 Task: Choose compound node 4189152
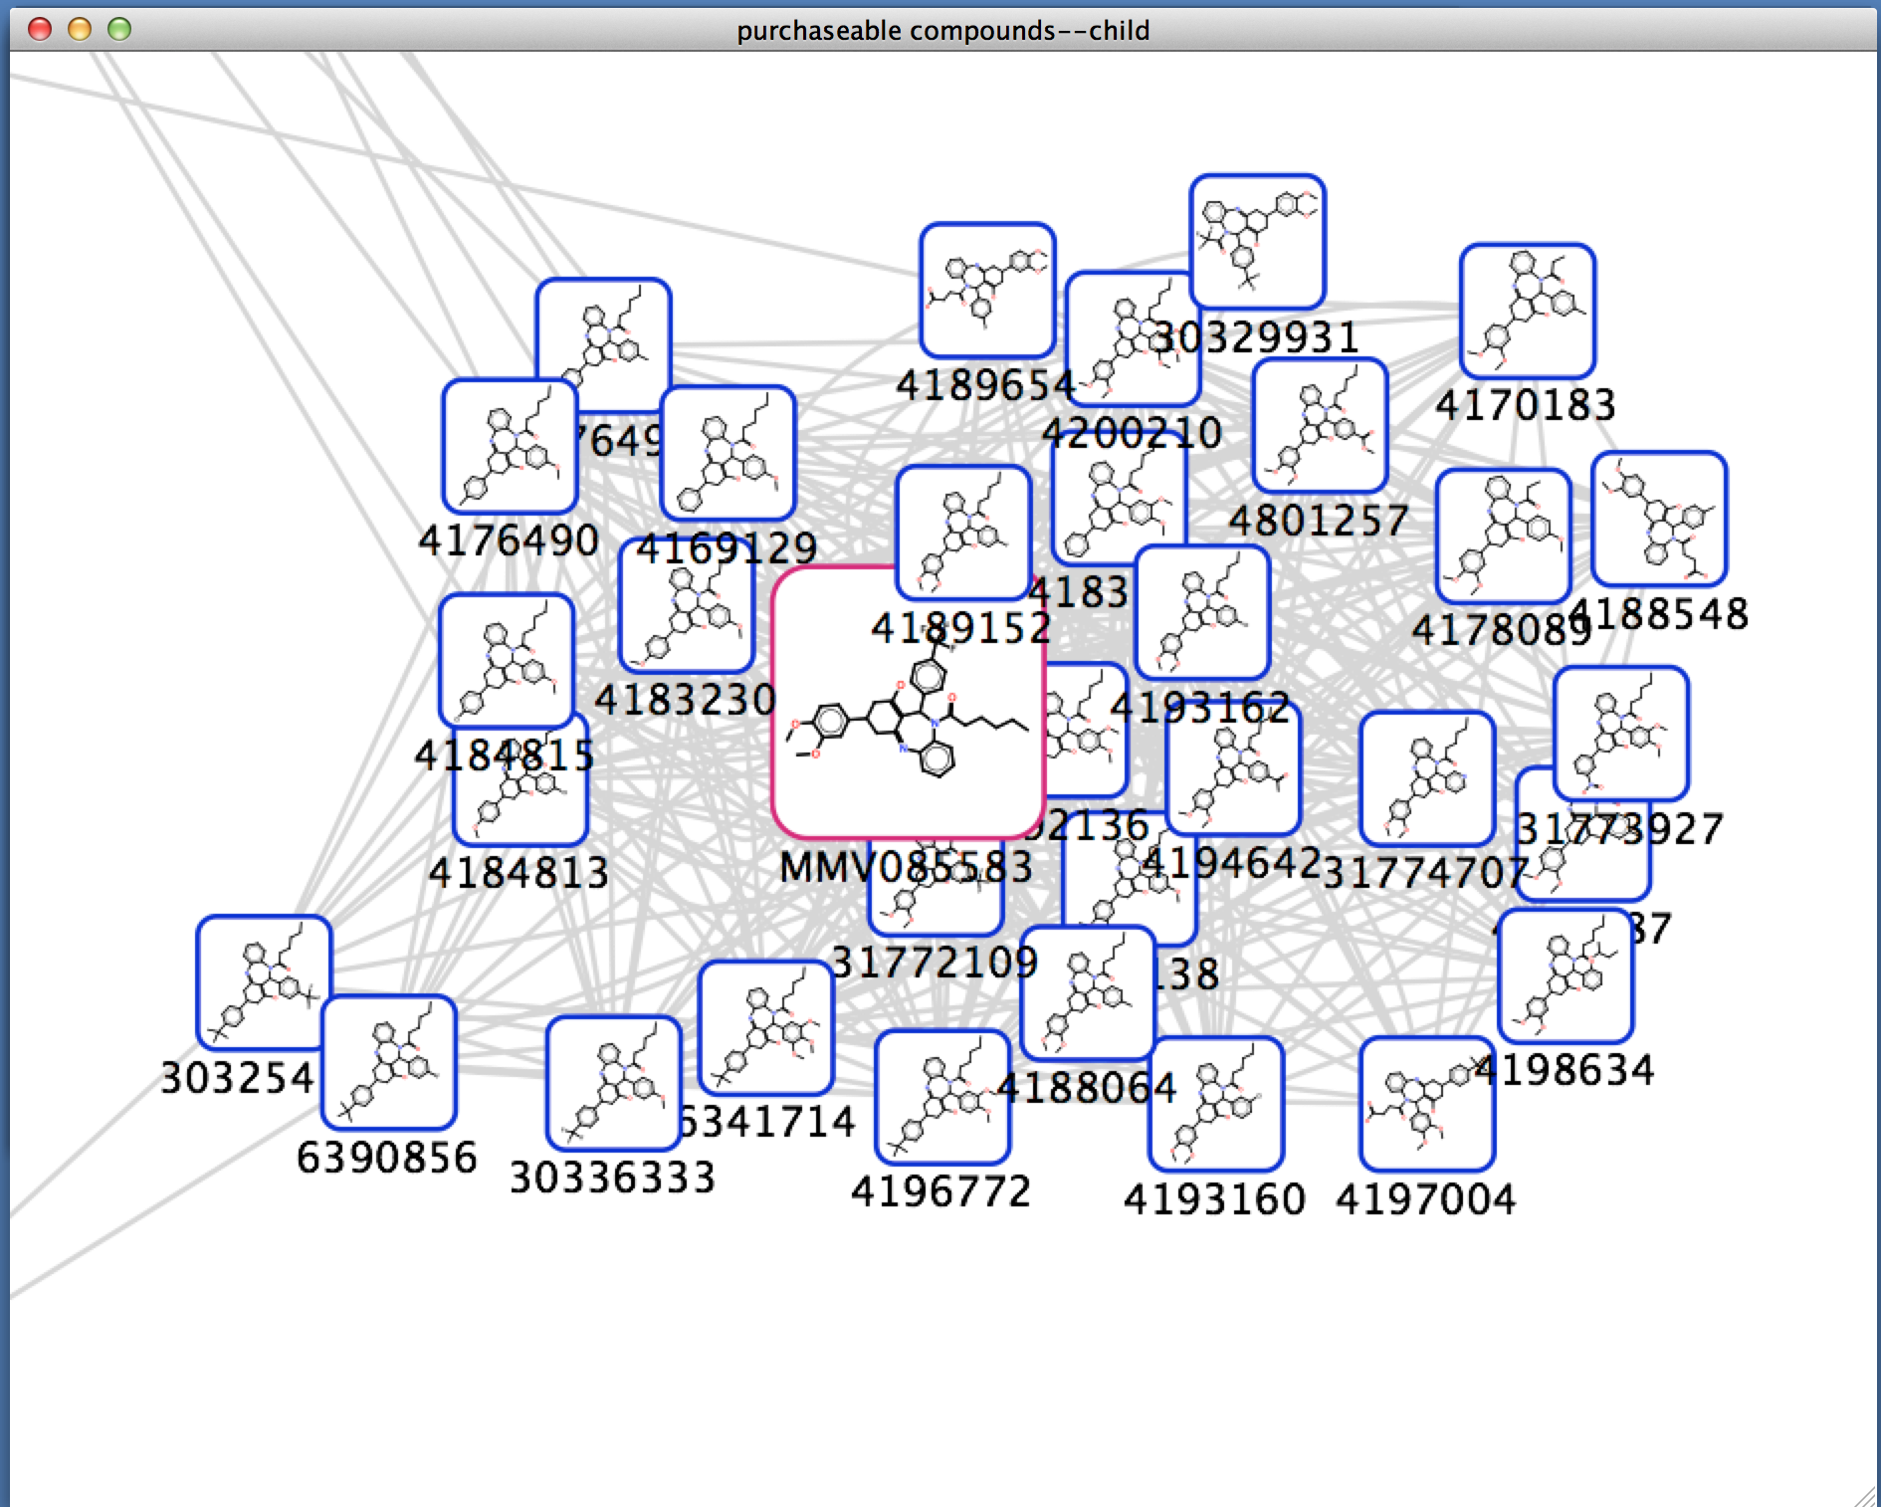[x=962, y=533]
